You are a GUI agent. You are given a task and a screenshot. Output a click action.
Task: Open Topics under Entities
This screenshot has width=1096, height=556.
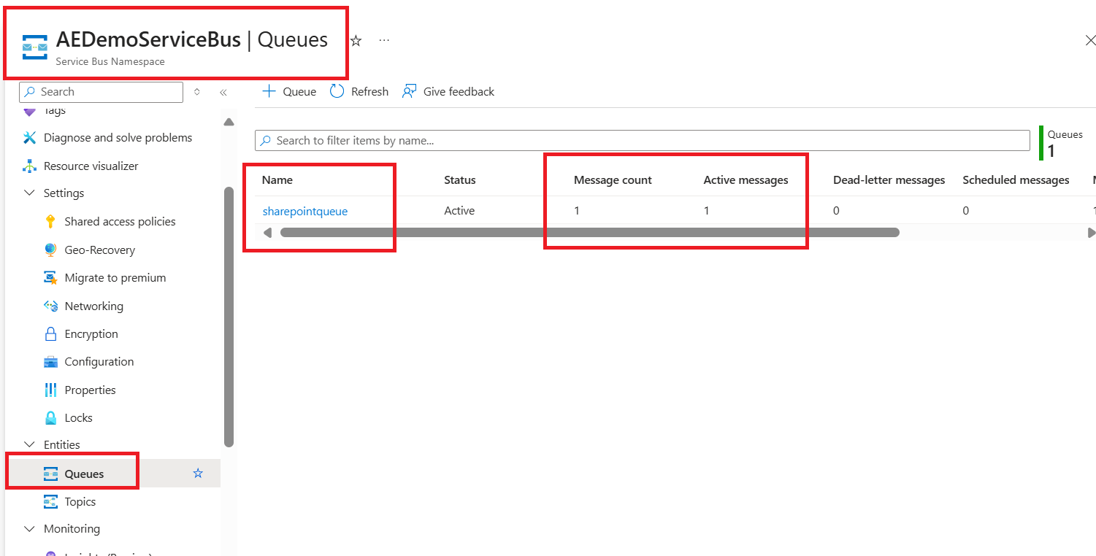80,502
